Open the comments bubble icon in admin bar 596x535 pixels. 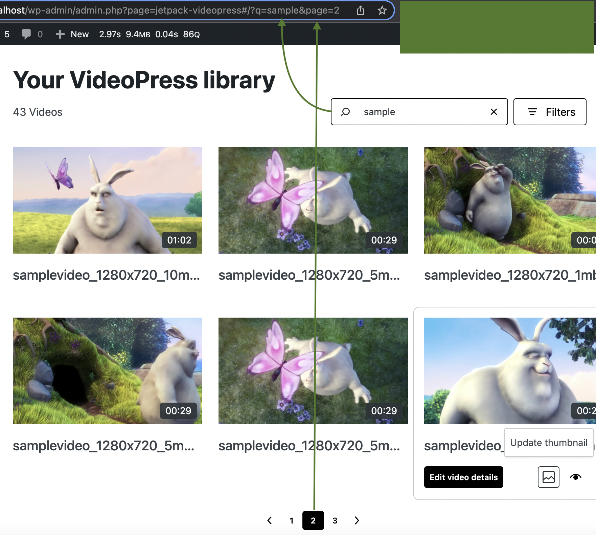pos(26,34)
